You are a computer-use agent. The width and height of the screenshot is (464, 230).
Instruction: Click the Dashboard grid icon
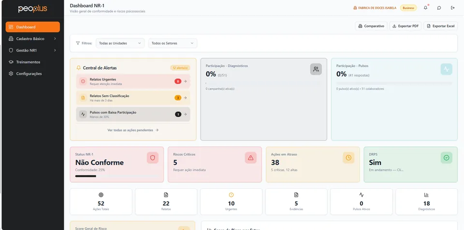click(11, 27)
